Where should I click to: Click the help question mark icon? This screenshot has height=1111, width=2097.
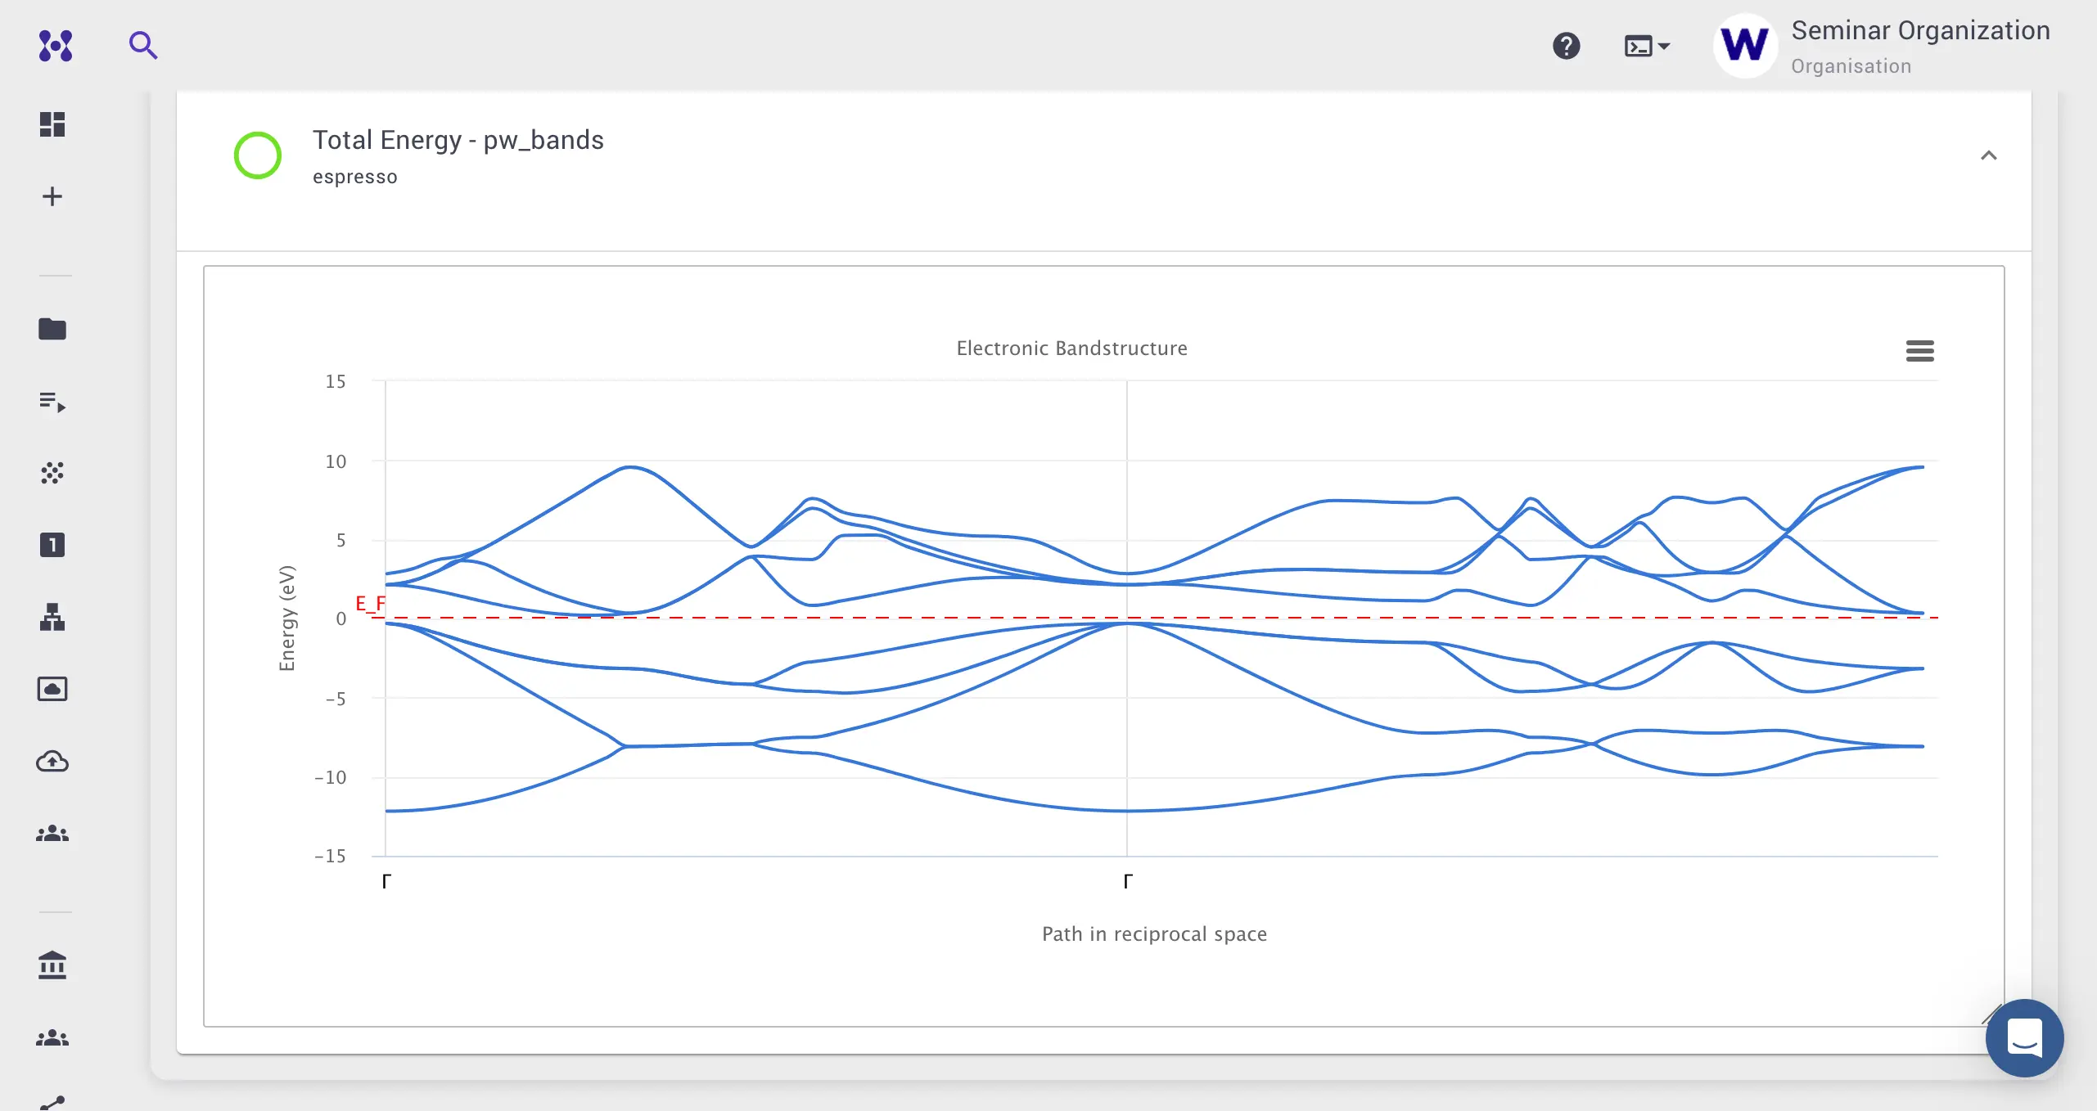tap(1566, 46)
